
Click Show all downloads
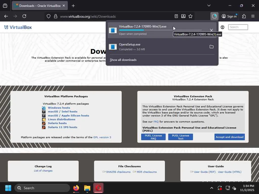(x=123, y=60)
